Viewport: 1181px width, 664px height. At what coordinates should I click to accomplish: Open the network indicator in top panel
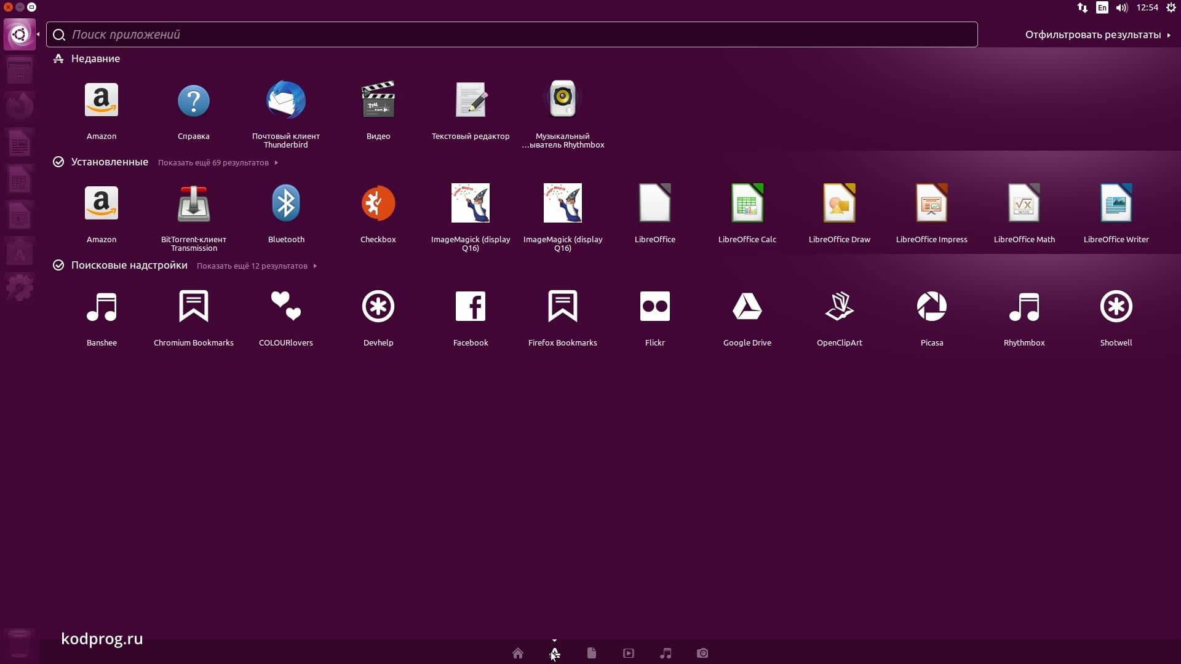point(1082,8)
